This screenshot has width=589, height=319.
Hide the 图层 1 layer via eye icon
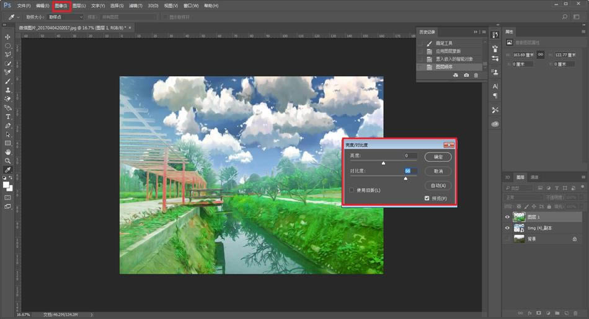(x=507, y=217)
